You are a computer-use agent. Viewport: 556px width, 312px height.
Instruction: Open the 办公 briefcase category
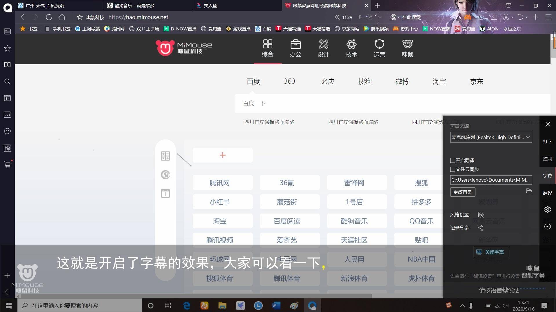[296, 48]
